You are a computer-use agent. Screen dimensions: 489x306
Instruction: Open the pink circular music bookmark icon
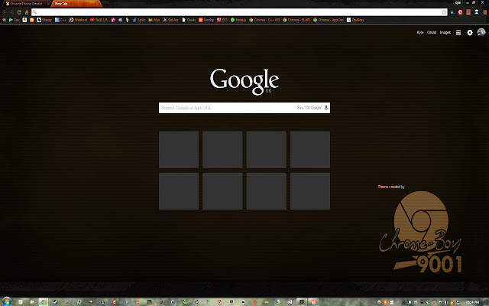coord(113,20)
